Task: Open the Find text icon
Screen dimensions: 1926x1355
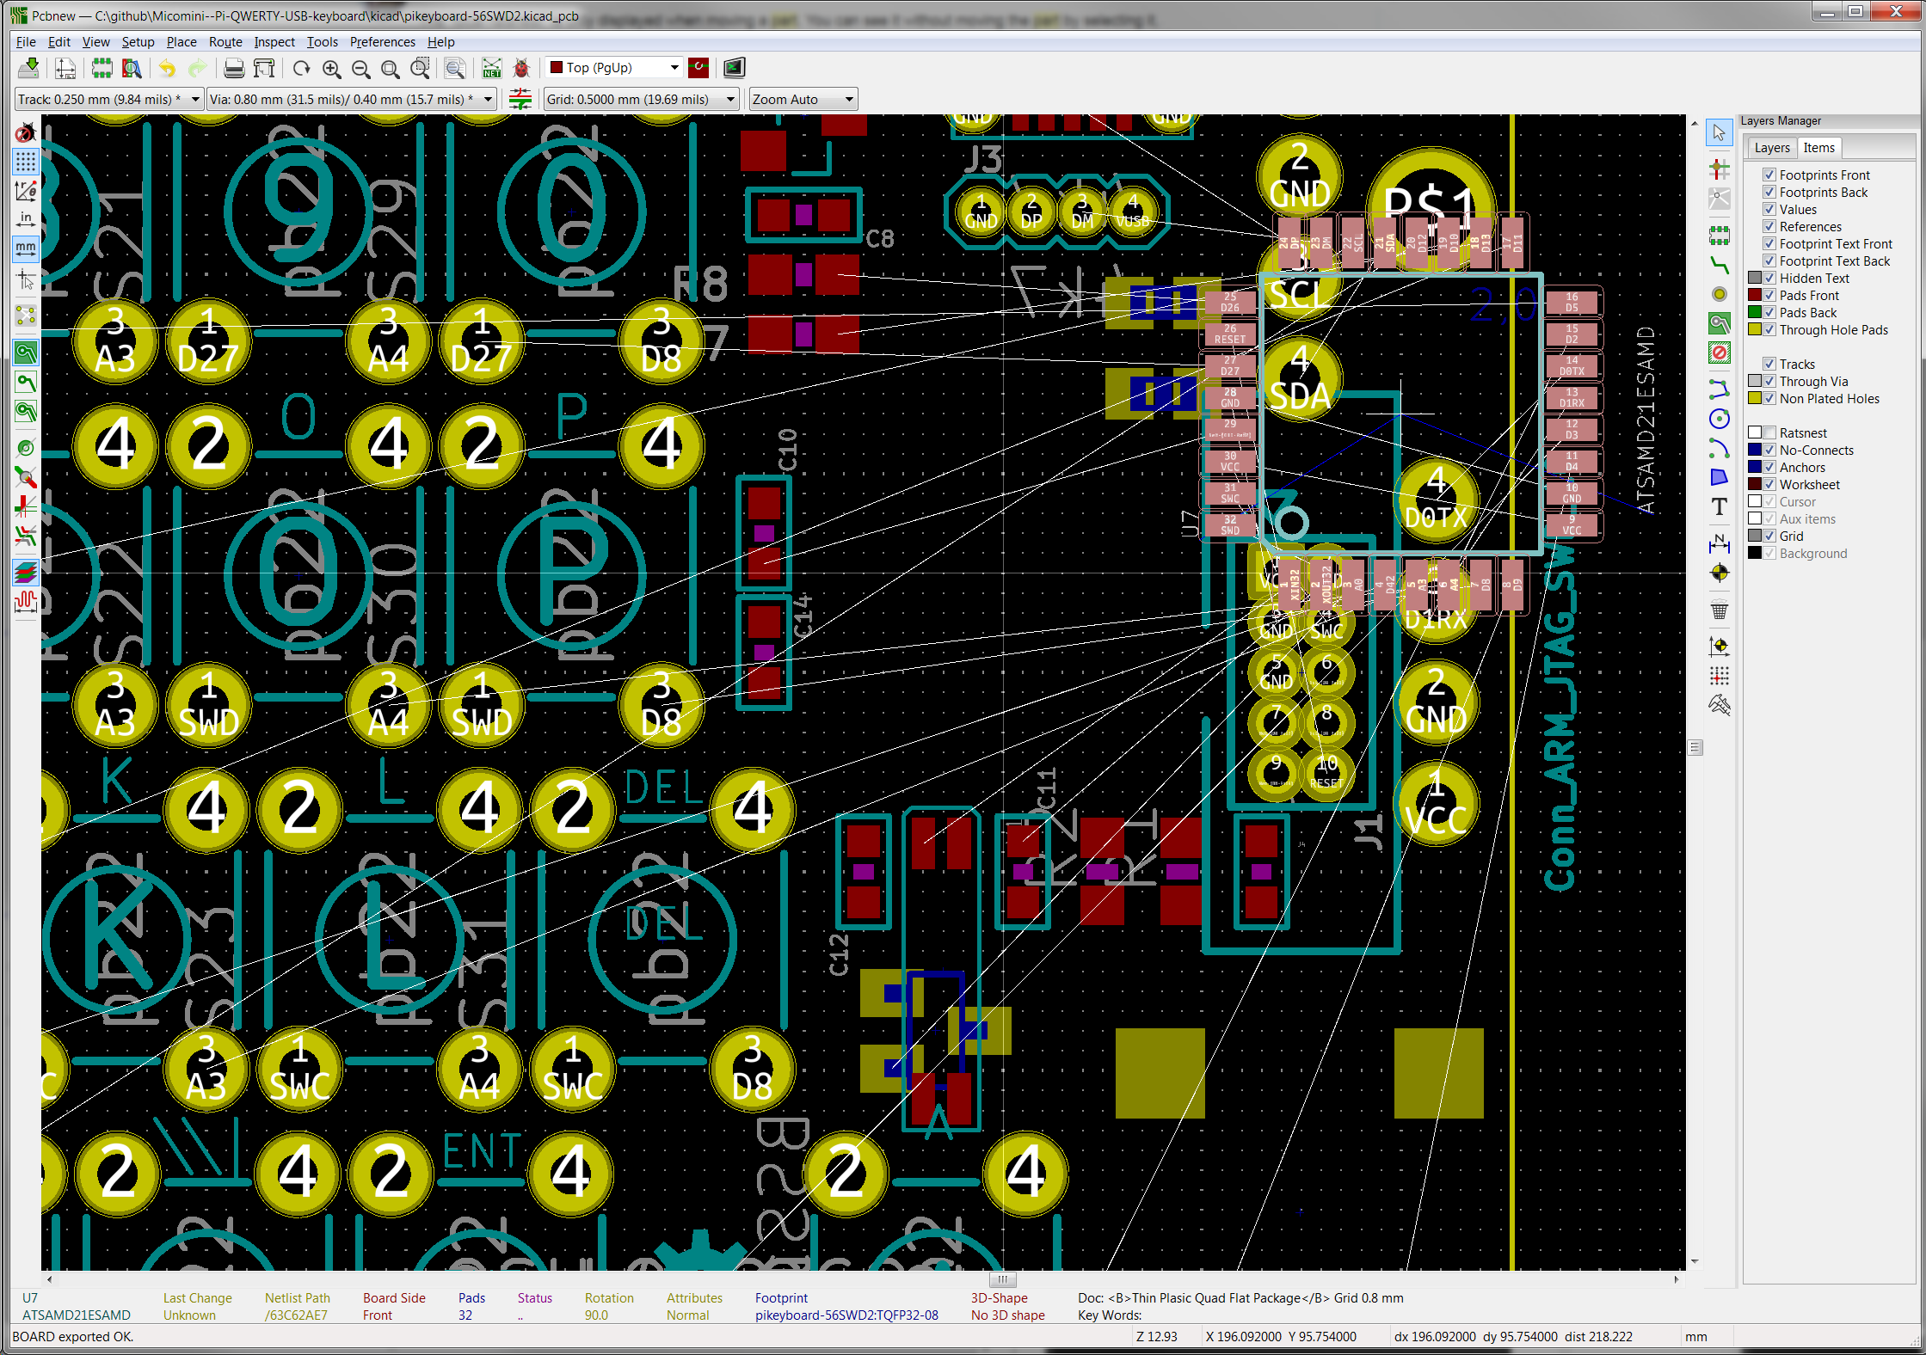Action: click(456, 68)
